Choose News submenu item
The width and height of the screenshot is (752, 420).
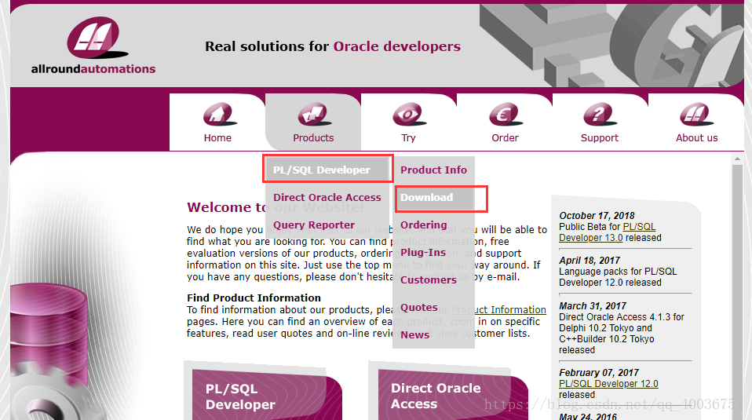coord(414,334)
